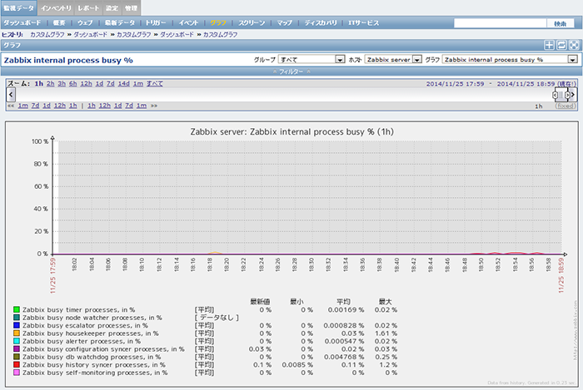Click the right arrow on the time scrollbar
The height and width of the screenshot is (390, 583).
[574, 95]
